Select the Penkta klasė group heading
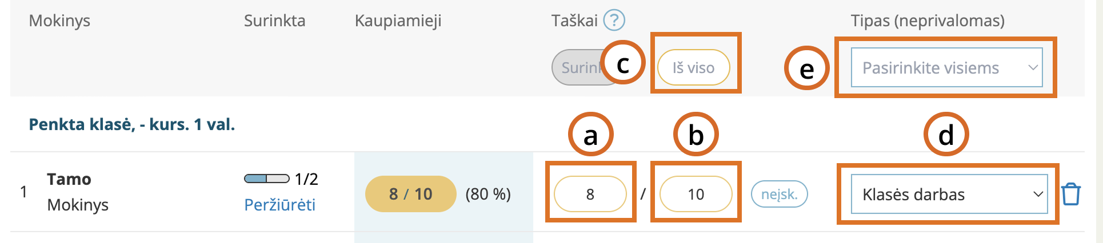This screenshot has height=243, width=1103. click(132, 124)
